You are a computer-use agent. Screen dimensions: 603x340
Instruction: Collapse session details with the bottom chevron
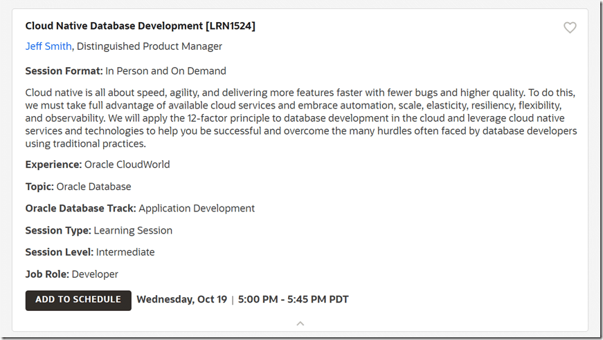click(x=300, y=323)
